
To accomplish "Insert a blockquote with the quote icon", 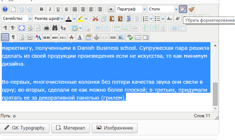I will point(111,9).
